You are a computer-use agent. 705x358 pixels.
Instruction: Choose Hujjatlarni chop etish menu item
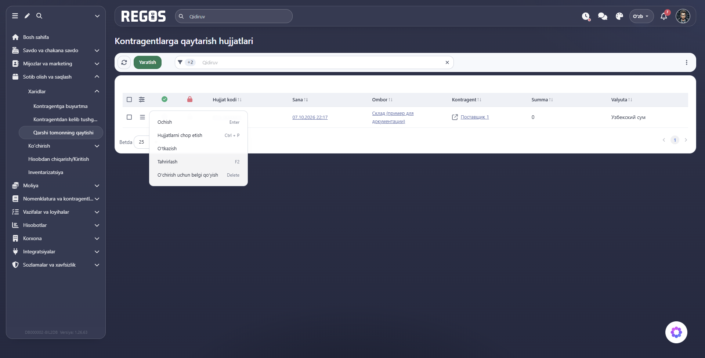click(198, 135)
